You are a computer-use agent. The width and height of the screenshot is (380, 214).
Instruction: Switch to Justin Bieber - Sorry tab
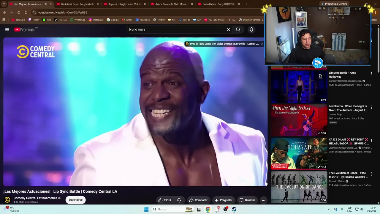click(x=218, y=4)
